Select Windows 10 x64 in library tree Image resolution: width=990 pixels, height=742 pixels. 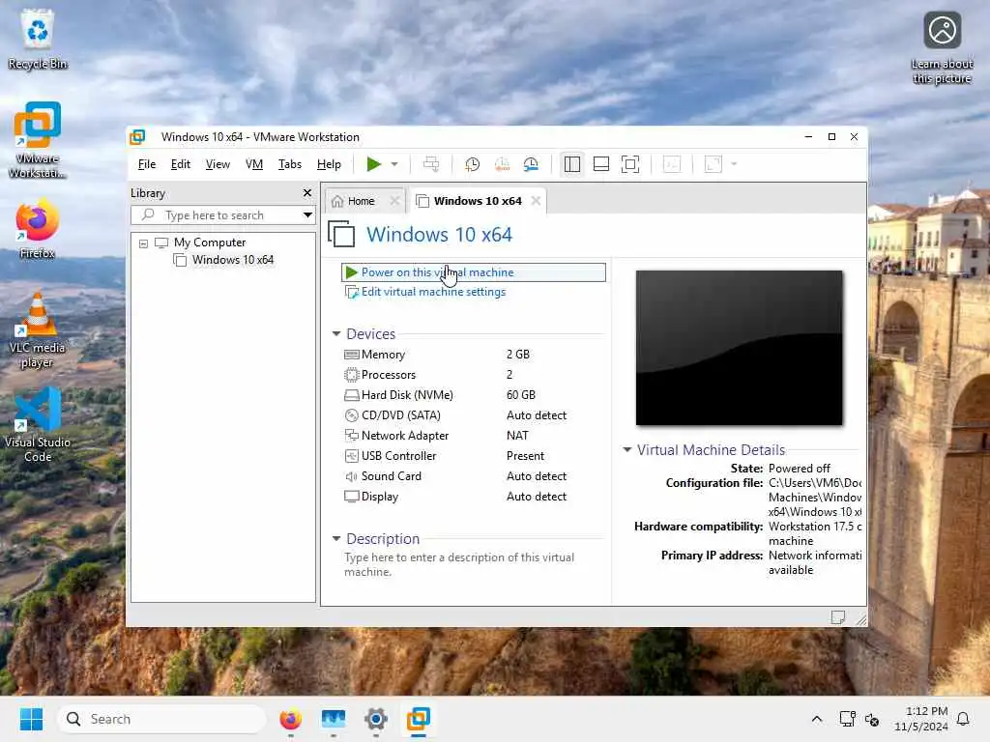(232, 260)
